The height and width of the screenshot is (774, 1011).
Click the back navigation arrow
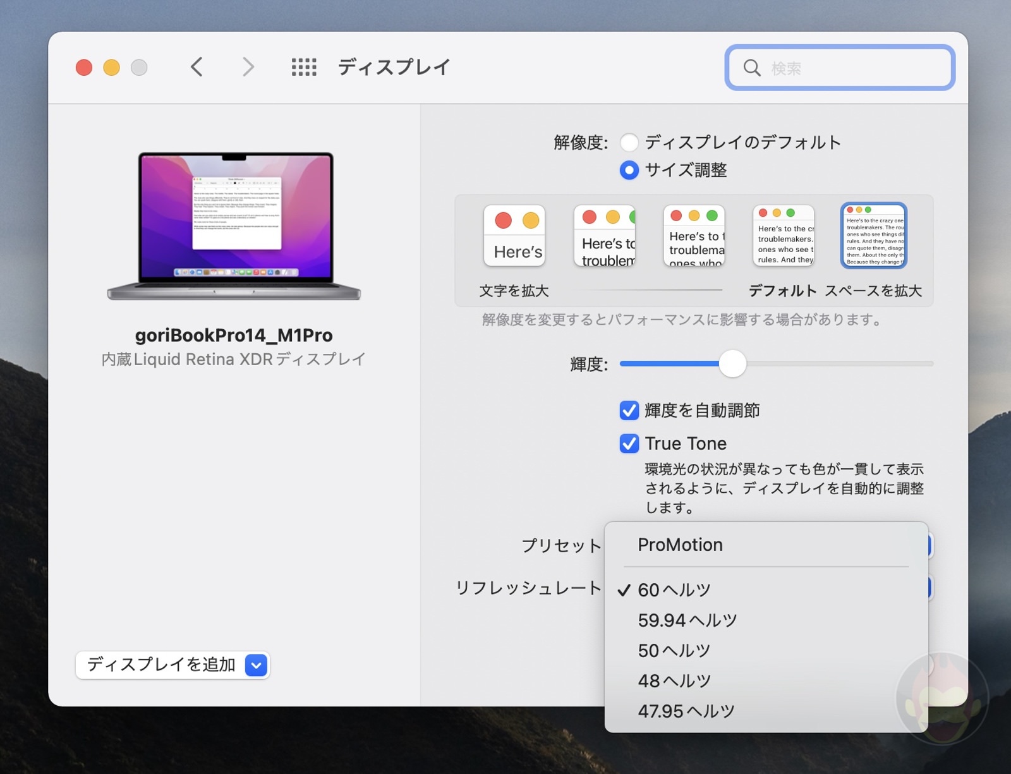point(197,66)
